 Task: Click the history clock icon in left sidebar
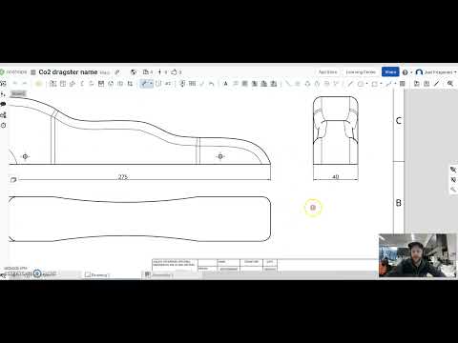click(x=3, y=126)
